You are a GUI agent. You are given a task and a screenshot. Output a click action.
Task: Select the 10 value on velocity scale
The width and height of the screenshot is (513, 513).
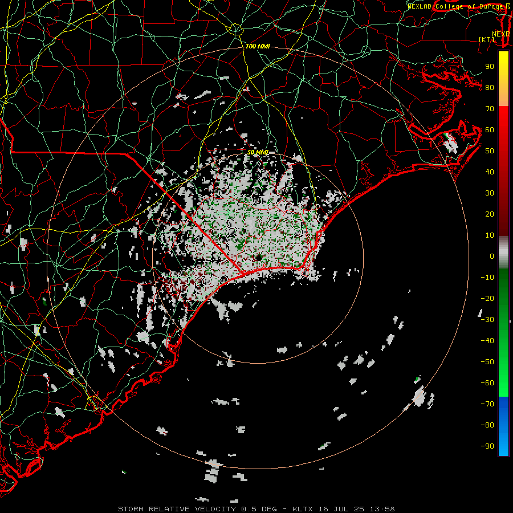pos(490,235)
